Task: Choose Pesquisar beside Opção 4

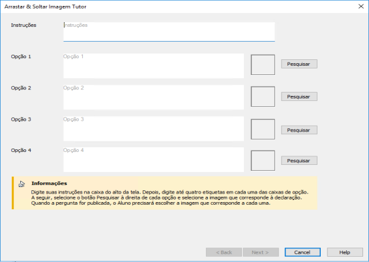Action: [x=299, y=160]
